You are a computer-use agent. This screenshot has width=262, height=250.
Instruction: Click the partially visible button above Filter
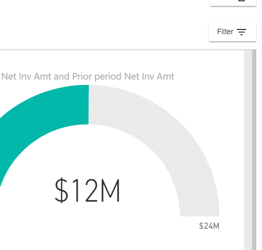click(x=232, y=2)
